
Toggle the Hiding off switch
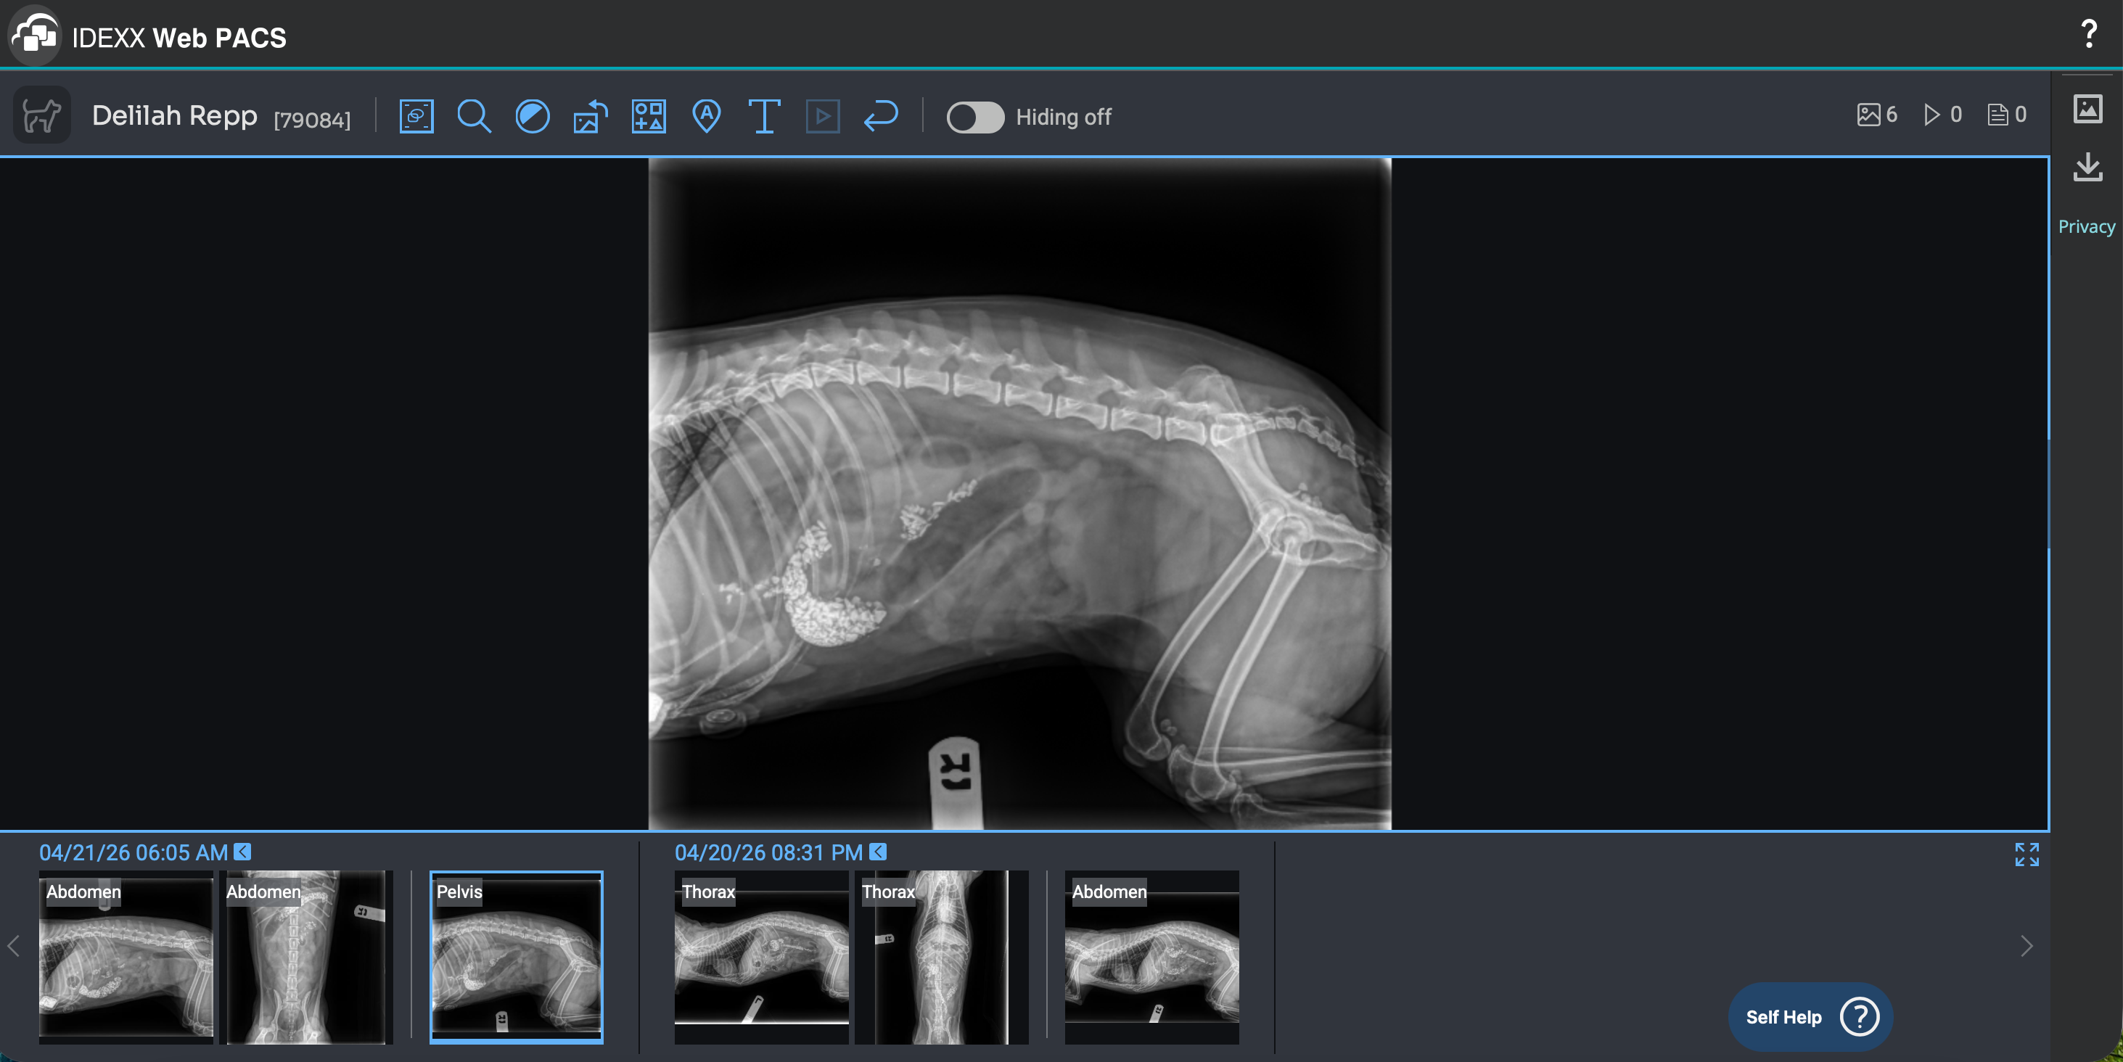click(x=975, y=117)
